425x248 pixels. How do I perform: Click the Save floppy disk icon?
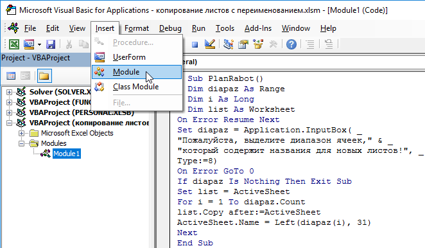tap(51, 44)
